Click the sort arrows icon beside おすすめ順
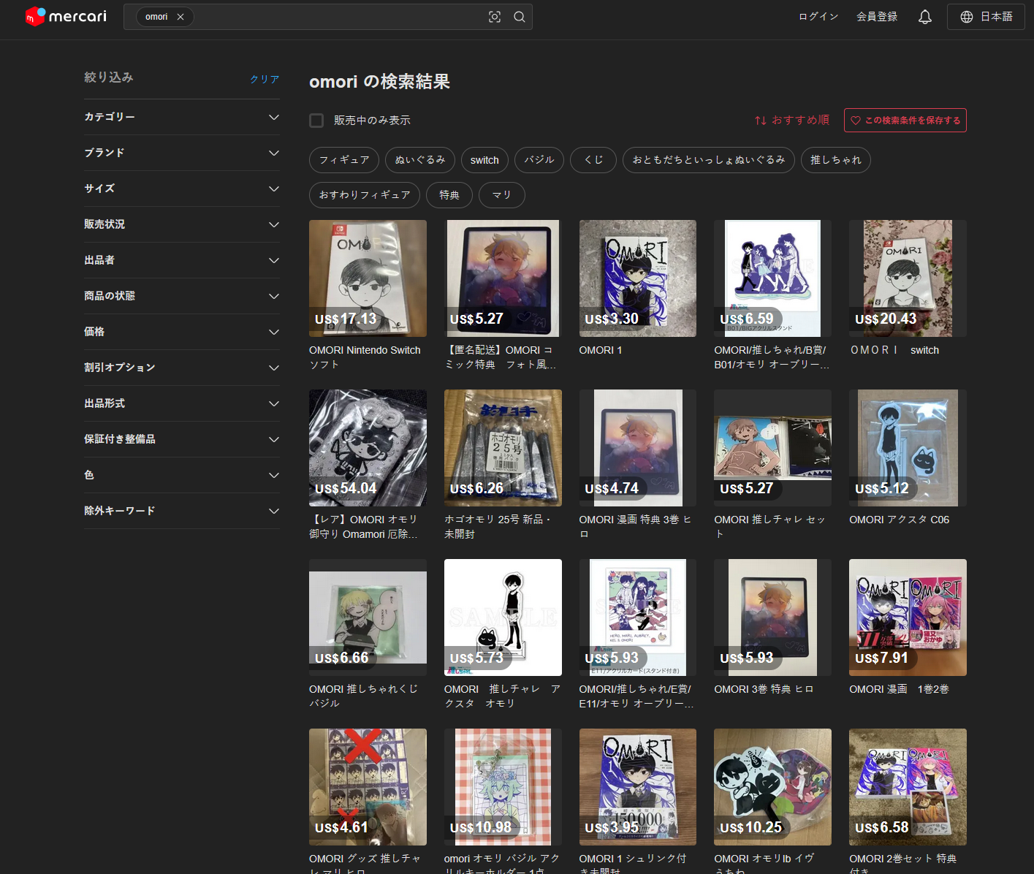 coord(761,121)
